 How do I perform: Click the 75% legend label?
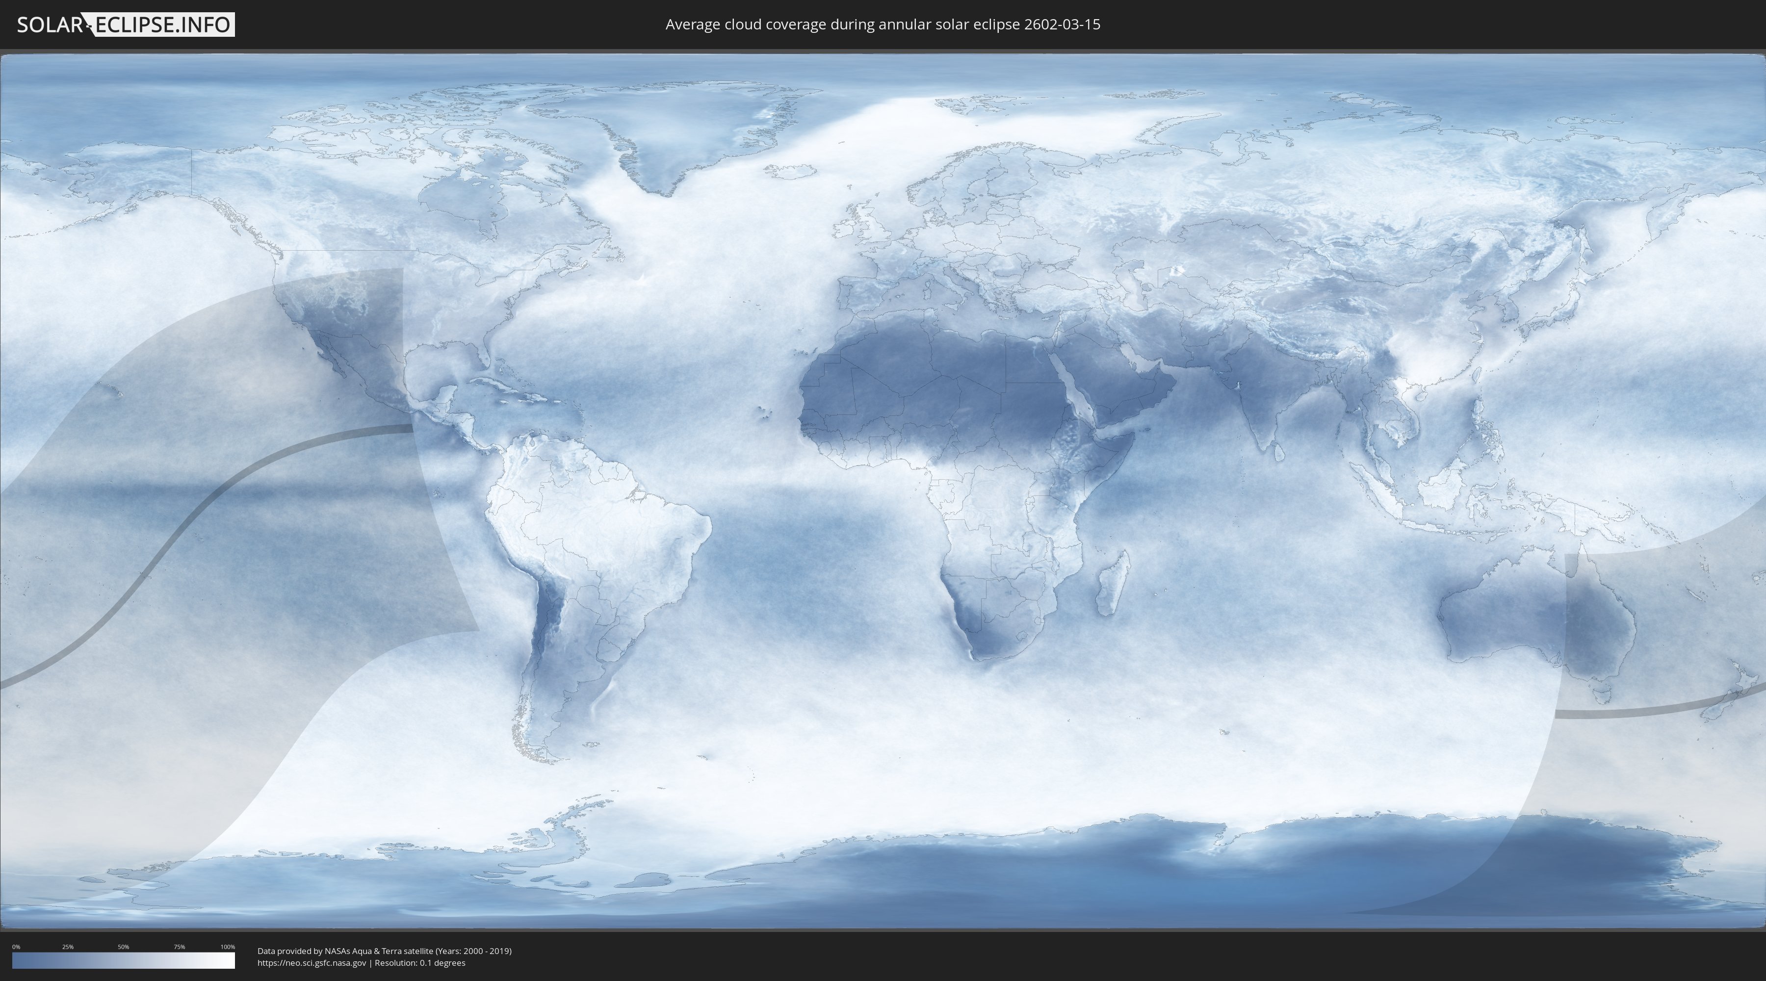coord(179,947)
